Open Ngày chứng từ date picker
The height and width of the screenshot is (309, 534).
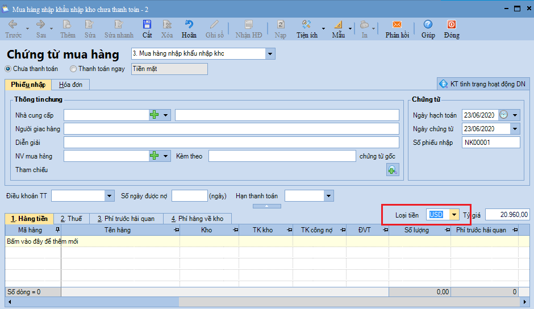click(515, 128)
